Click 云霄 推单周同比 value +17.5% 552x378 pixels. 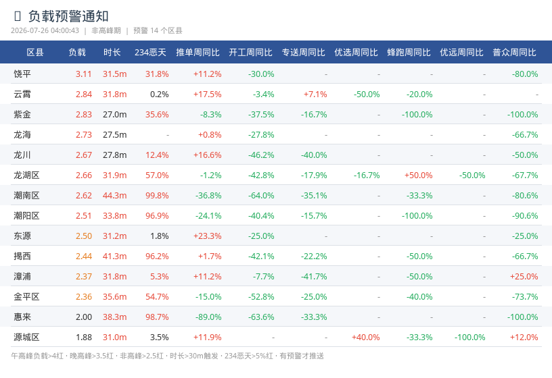(x=208, y=94)
